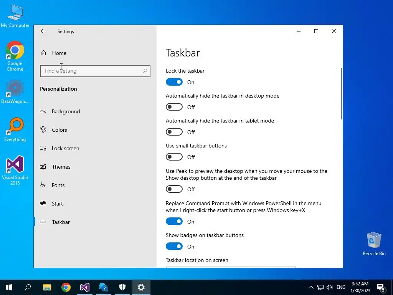Image resolution: width=393 pixels, height=295 pixels.
Task: Select Google Chrome desktop shortcut
Action: [15, 56]
